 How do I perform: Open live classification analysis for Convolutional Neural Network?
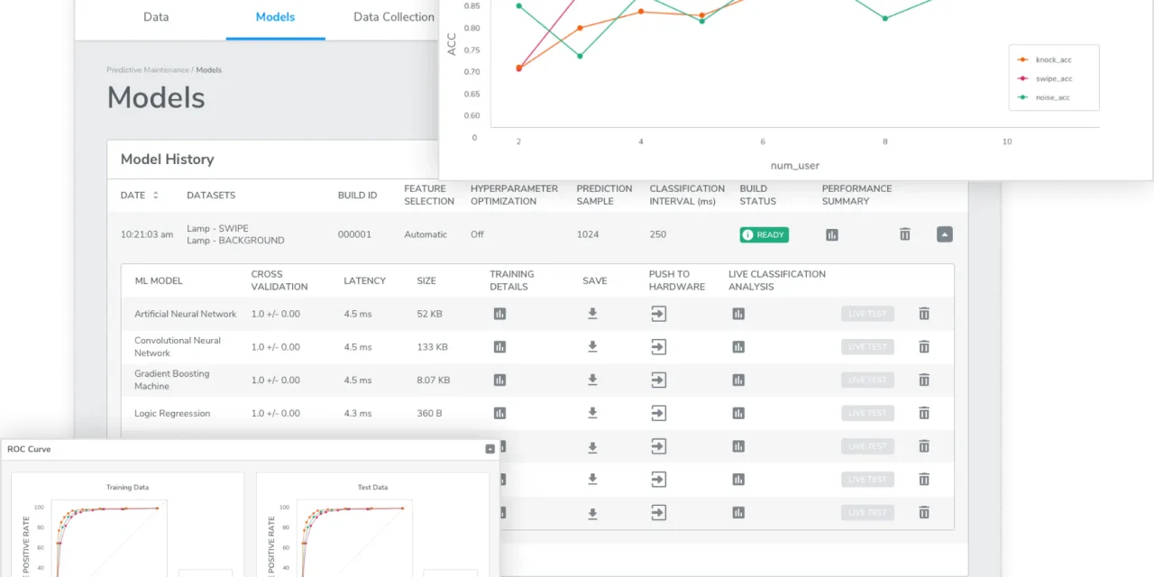pyautogui.click(x=738, y=347)
